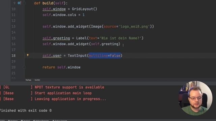Click line number 18 in the gutter
The image size is (216, 121).
(13, 55)
